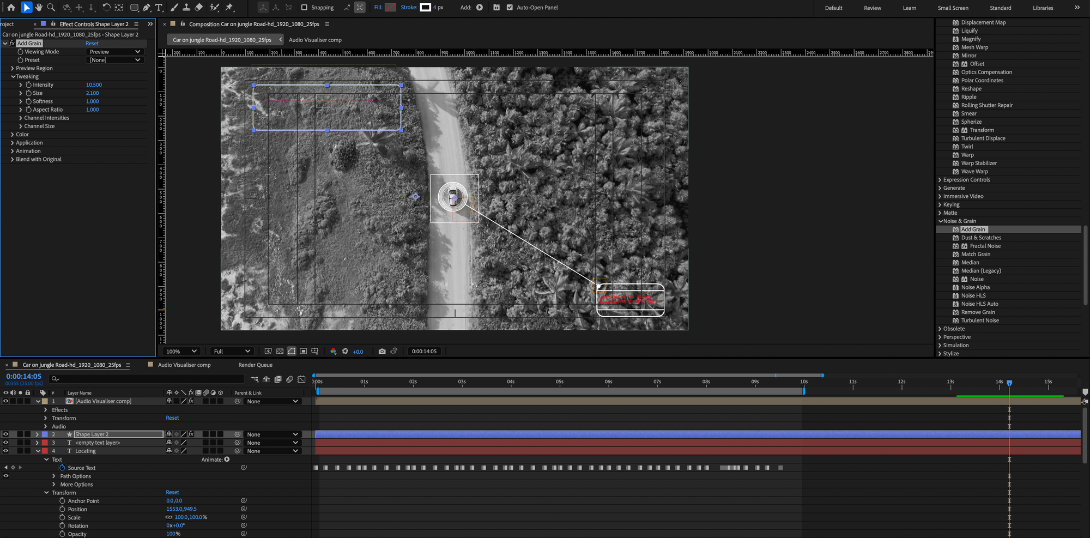Viewport: 1090px width, 538px height.
Task: Click Reset for the Add Grain effect
Action: click(92, 44)
